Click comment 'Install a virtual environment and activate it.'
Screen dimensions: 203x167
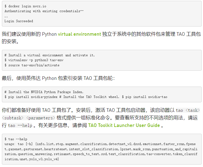49,55
